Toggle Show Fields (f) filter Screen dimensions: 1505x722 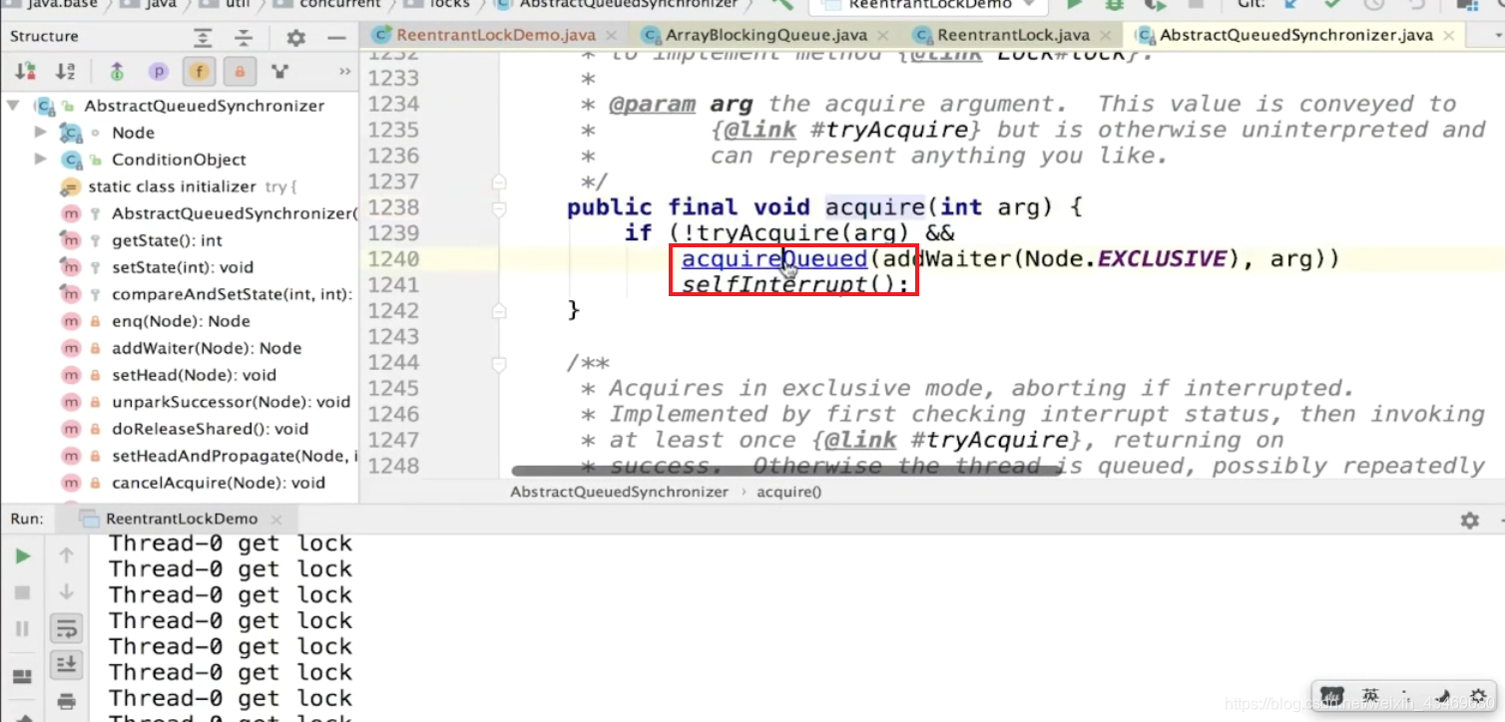pos(199,72)
